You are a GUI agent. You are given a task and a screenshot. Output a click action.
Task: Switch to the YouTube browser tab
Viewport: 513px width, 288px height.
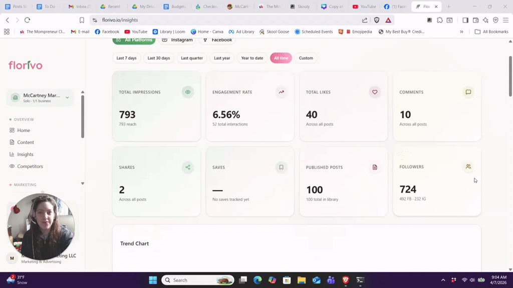364,6
